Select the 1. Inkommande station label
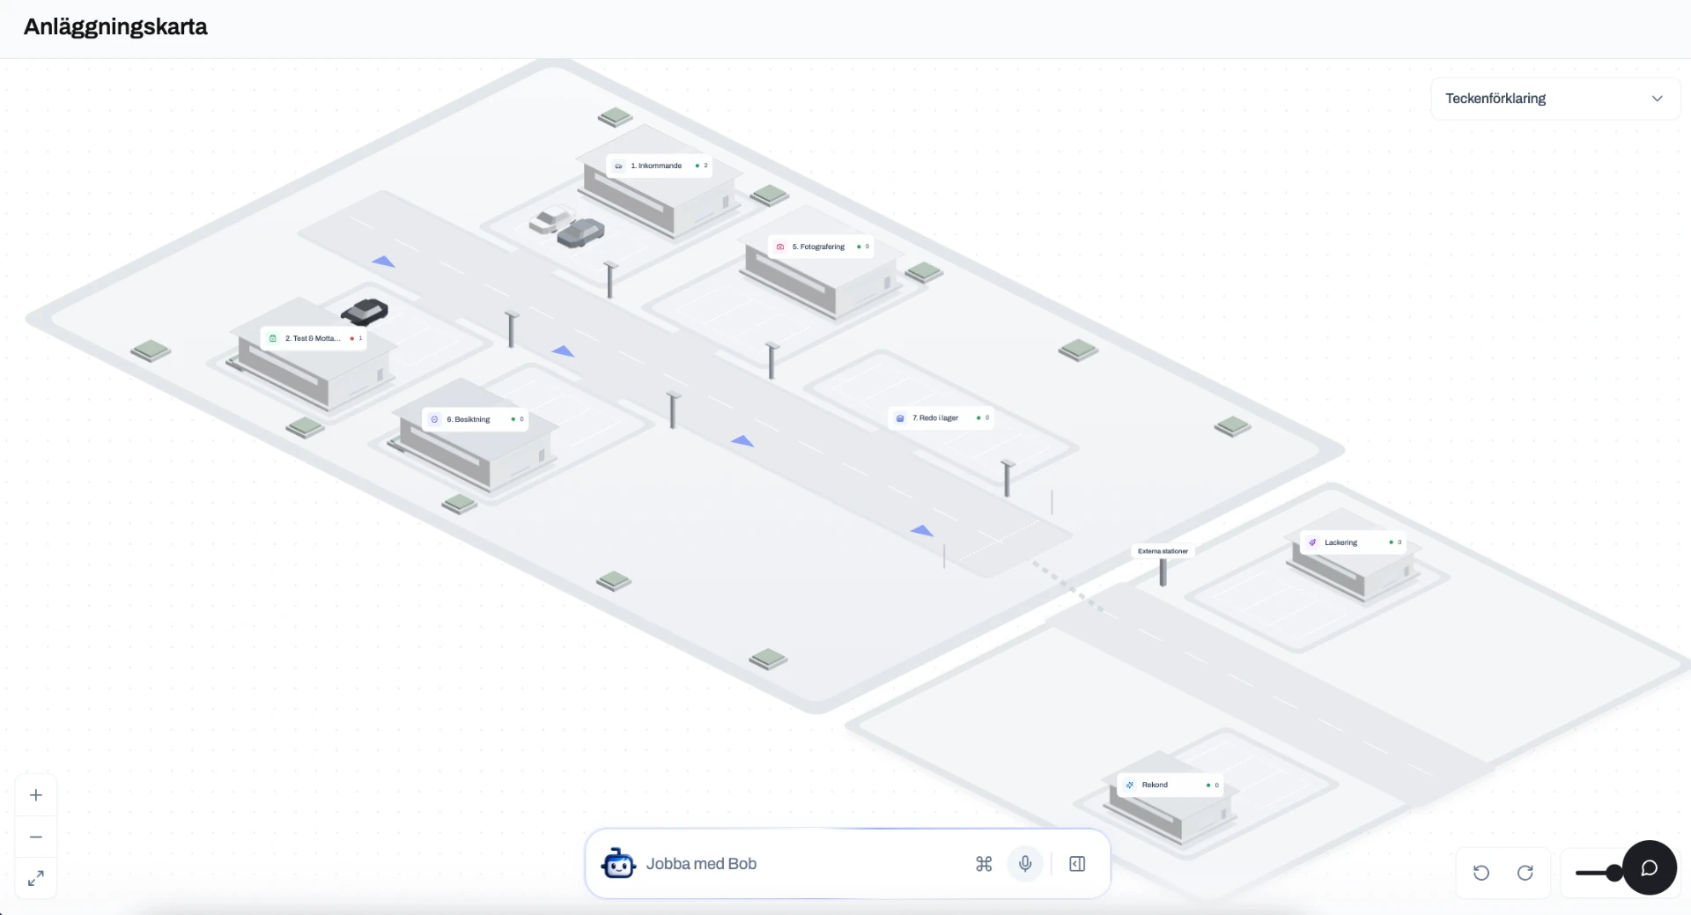Viewport: 1691px width, 915px height. point(660,166)
